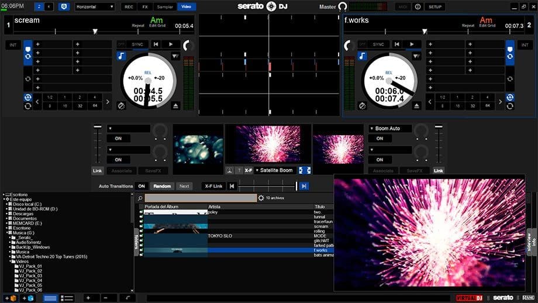Click deck 1 censor/reverse icon below platter
This screenshot has width=538, height=303.
121,106
